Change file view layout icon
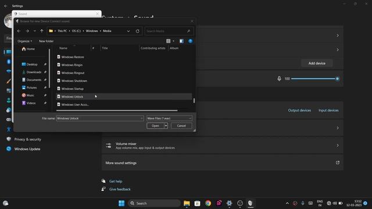 [x=168, y=41]
